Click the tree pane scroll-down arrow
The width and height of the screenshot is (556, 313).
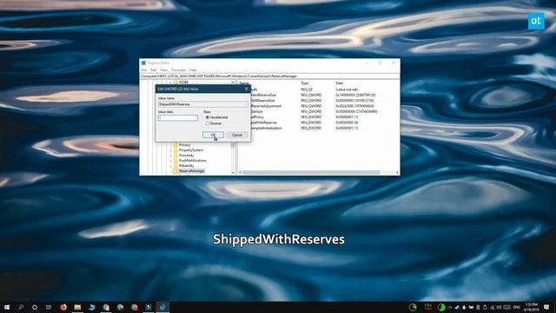point(233,172)
